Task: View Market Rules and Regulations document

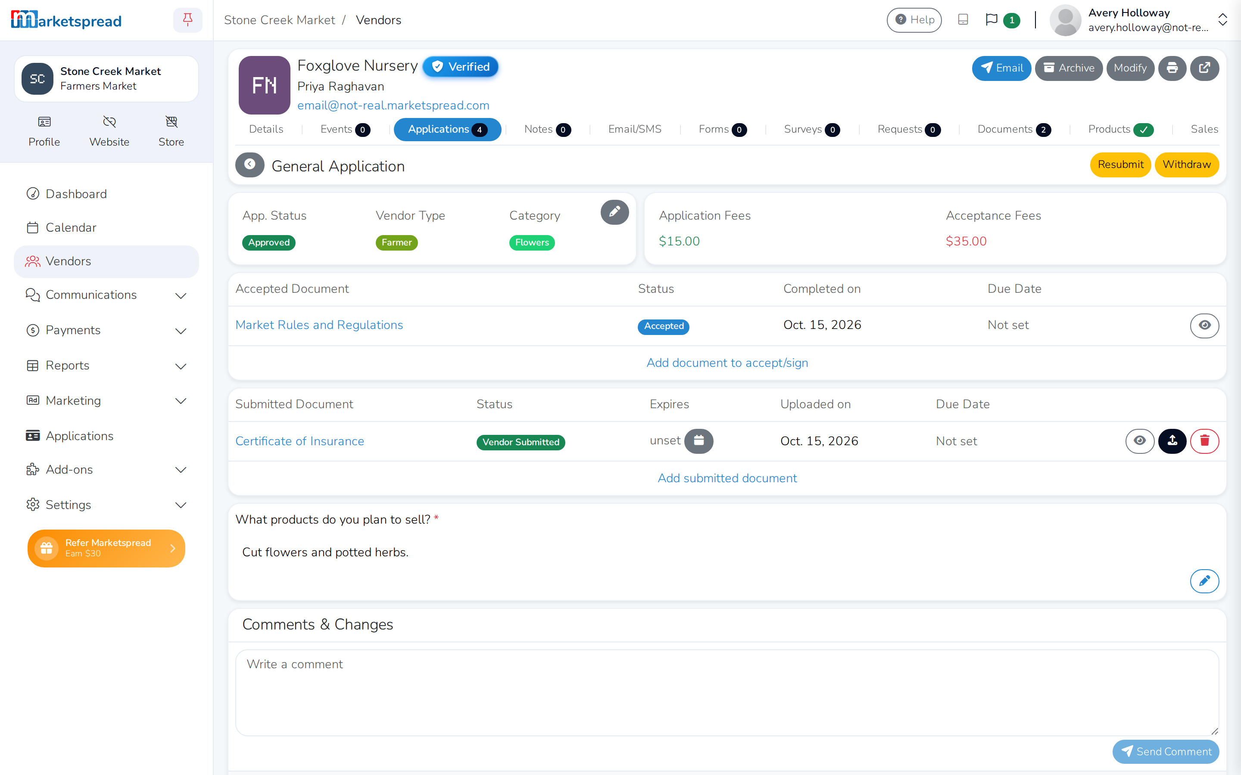Action: [1205, 325]
